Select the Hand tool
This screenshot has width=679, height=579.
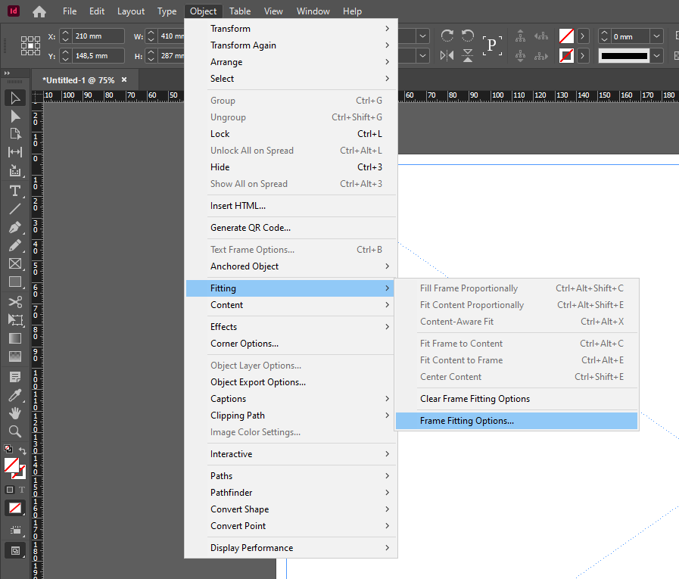15,413
